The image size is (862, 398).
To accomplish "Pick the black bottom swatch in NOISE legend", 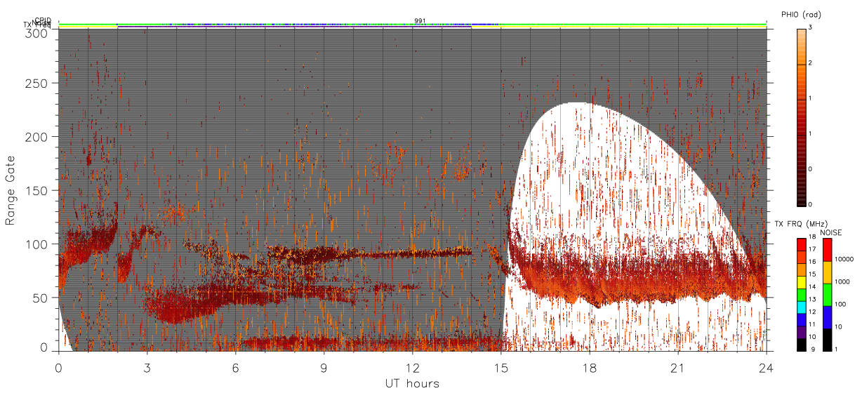I will coord(827,340).
